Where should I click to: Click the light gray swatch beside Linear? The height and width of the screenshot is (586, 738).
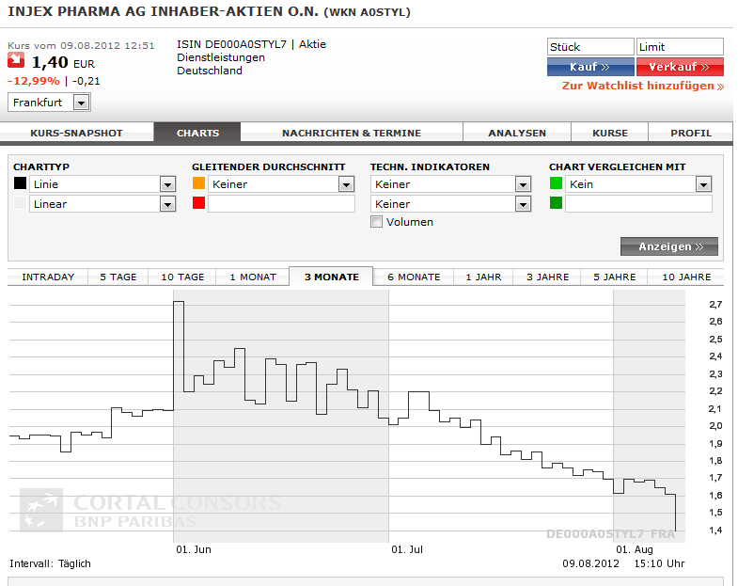(21, 203)
